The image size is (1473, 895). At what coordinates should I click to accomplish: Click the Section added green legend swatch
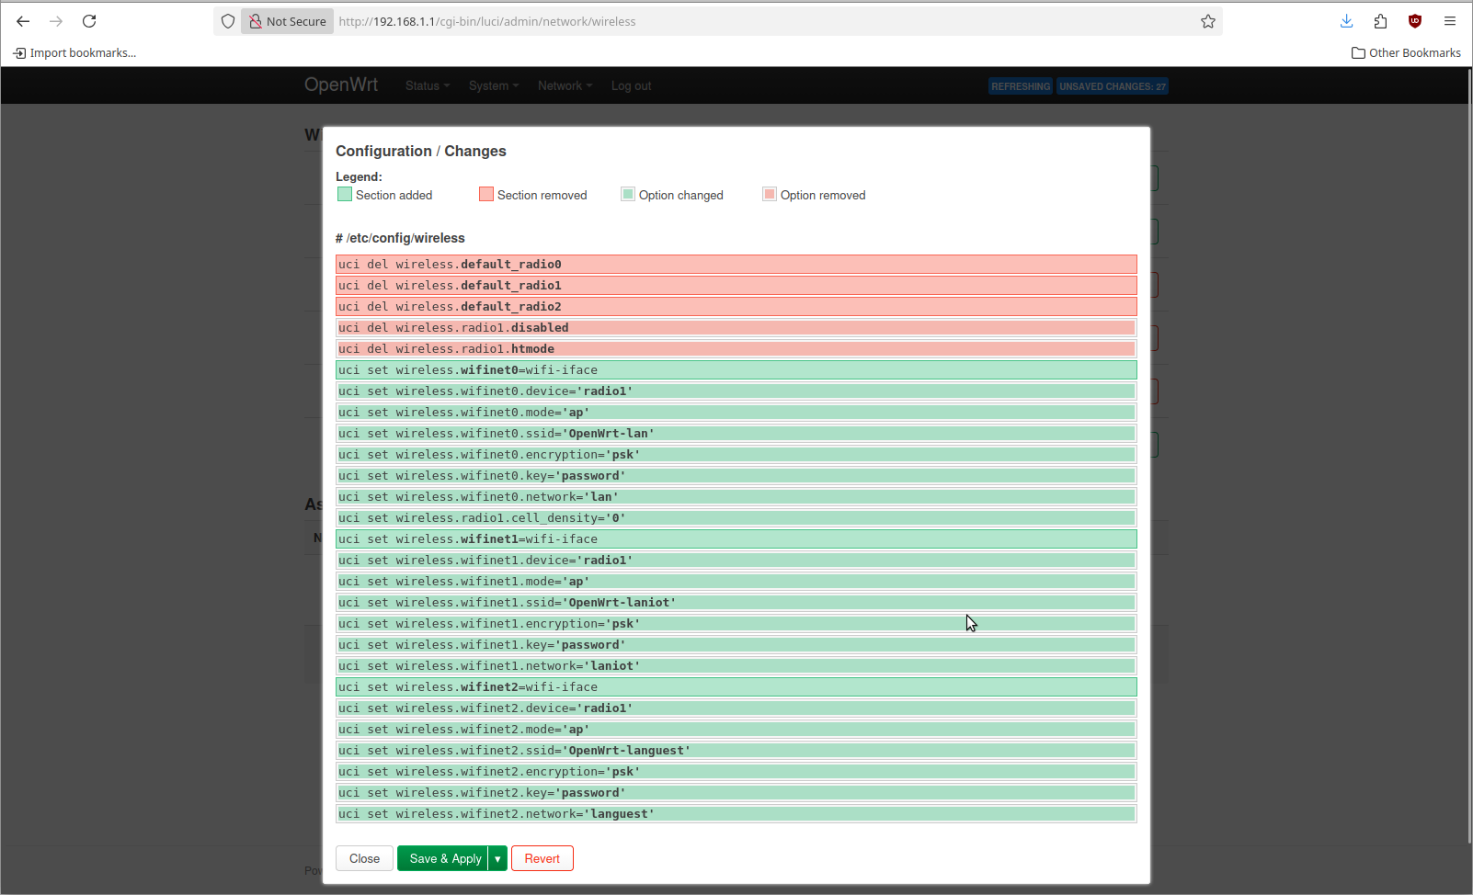[x=345, y=195]
